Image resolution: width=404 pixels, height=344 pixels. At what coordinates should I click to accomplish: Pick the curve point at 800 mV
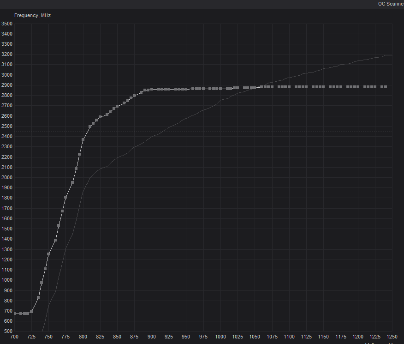coord(83,139)
